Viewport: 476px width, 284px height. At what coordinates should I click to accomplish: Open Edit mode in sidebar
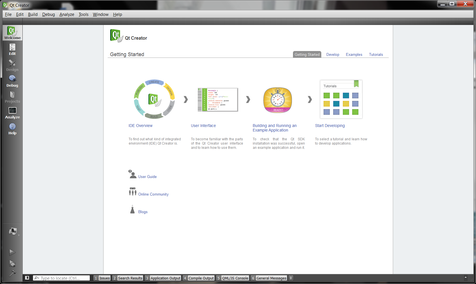(12, 49)
